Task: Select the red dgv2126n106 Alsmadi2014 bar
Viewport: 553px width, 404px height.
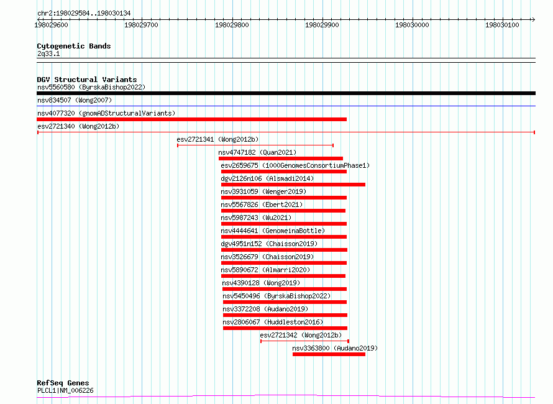Action: [293, 185]
